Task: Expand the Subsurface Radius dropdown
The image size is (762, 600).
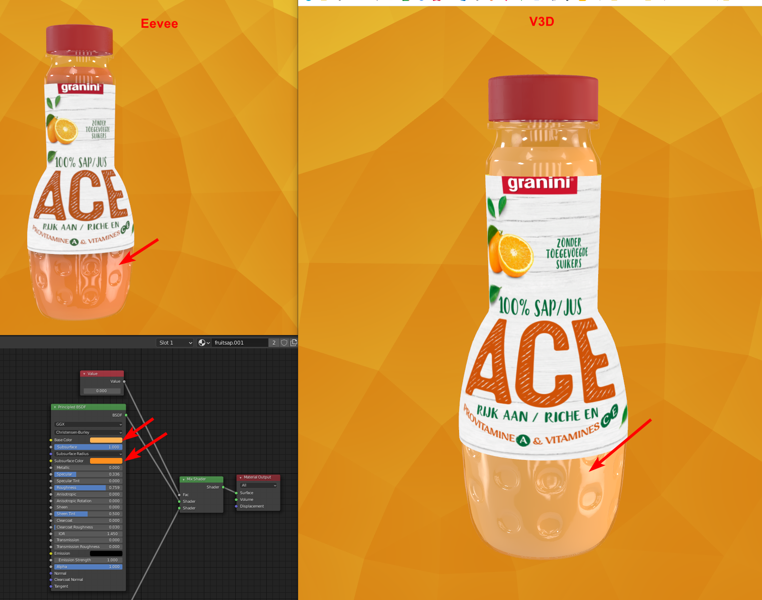Action: point(89,454)
